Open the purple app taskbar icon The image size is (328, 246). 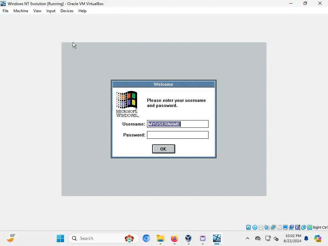tap(202, 238)
